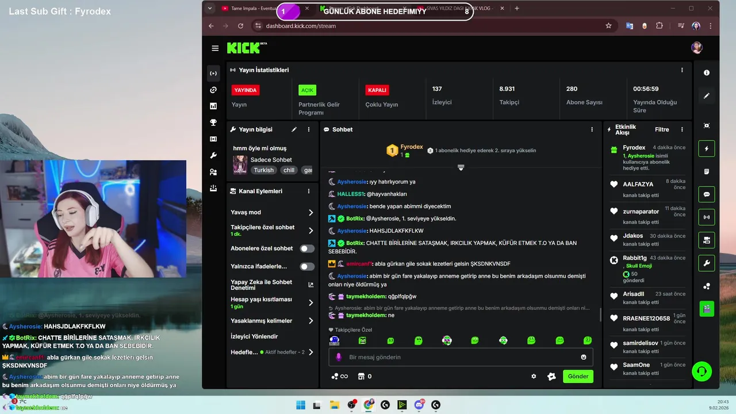Open the green headset support button
The width and height of the screenshot is (736, 414).
pyautogui.click(x=702, y=371)
